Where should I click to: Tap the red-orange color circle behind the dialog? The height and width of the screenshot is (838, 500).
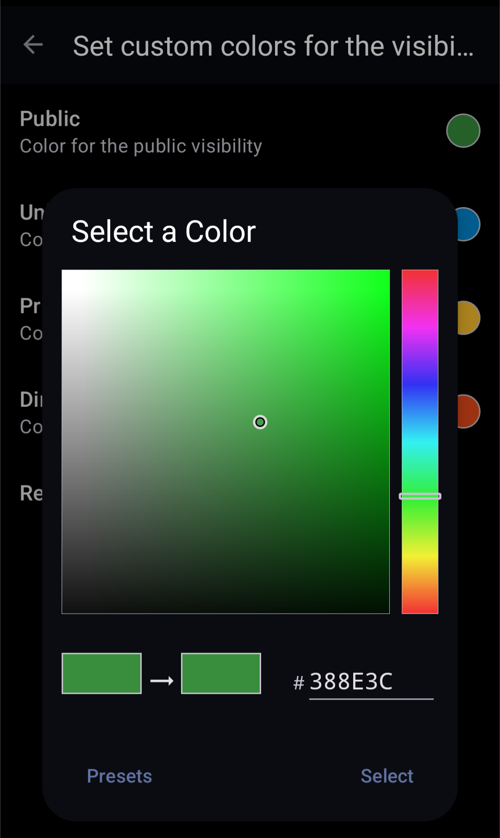(x=469, y=412)
